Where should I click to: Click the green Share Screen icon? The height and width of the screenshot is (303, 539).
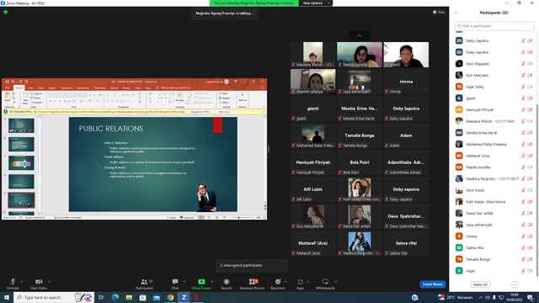[201, 282]
